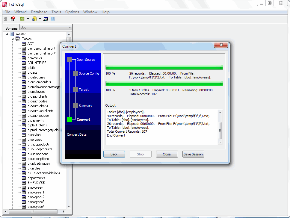Click the ctemployees table icon
The image size is (290, 218).
[24, 92]
